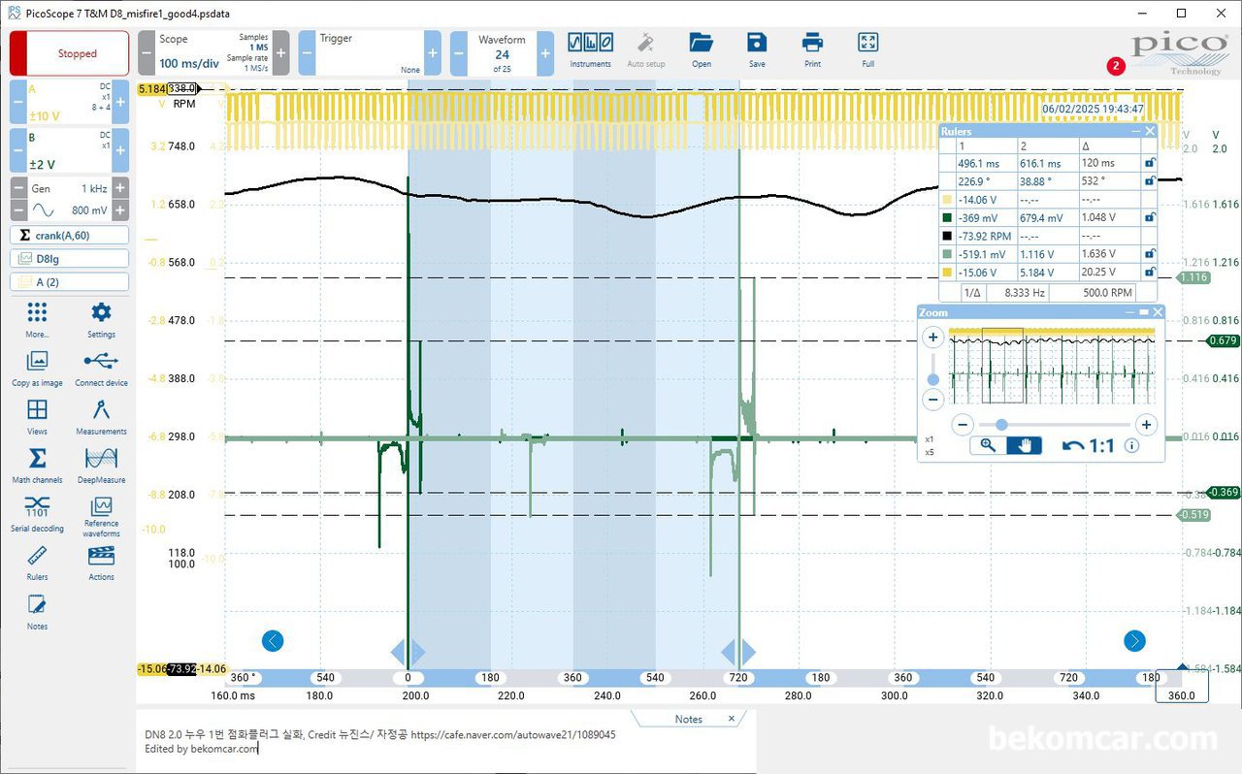The image size is (1242, 774).
Task: Open Settings gear
Action: [x=101, y=319]
